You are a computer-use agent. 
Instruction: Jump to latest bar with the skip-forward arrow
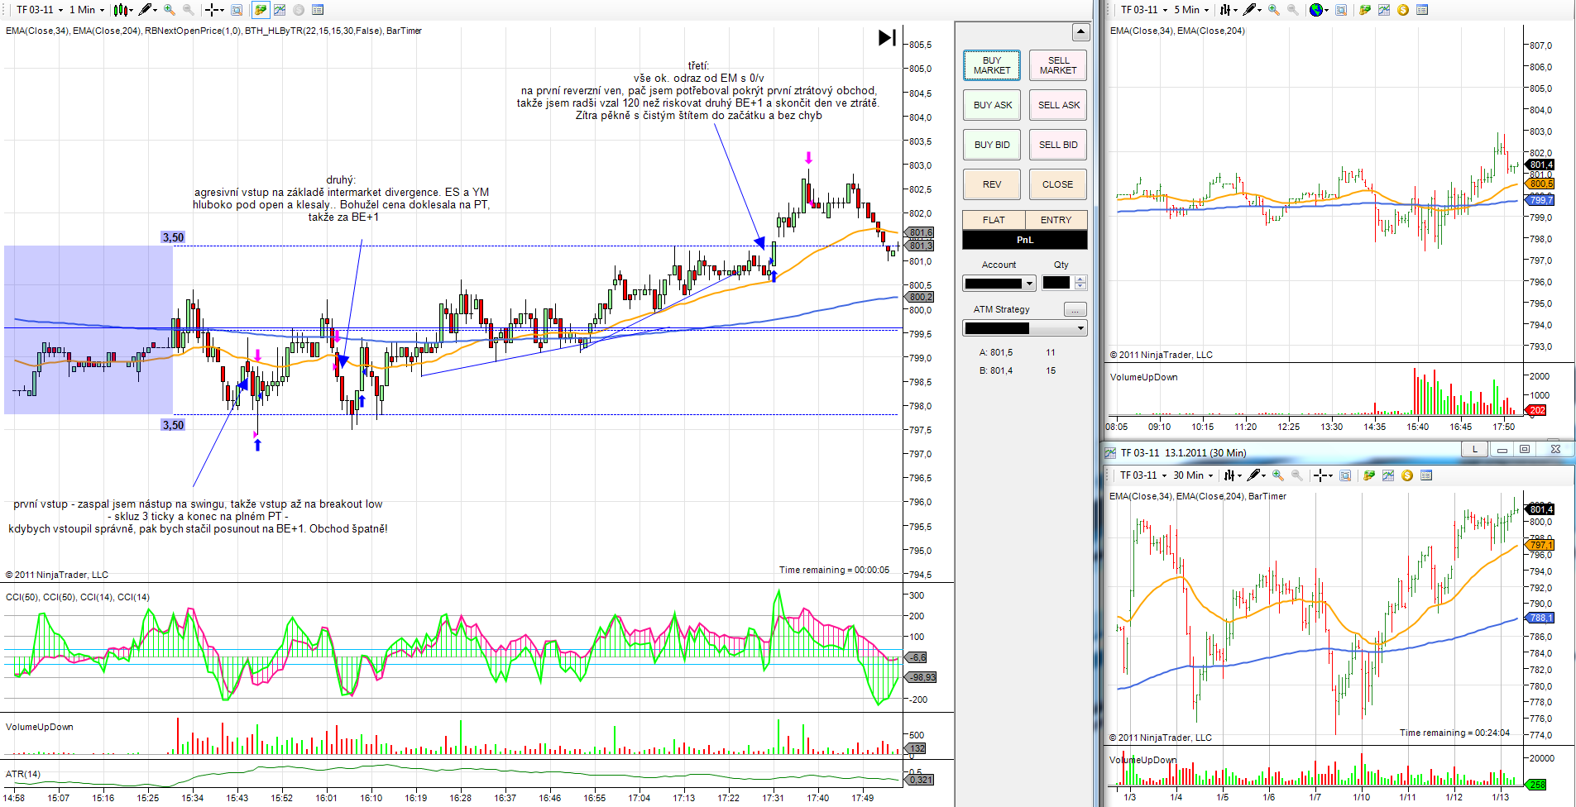(887, 37)
